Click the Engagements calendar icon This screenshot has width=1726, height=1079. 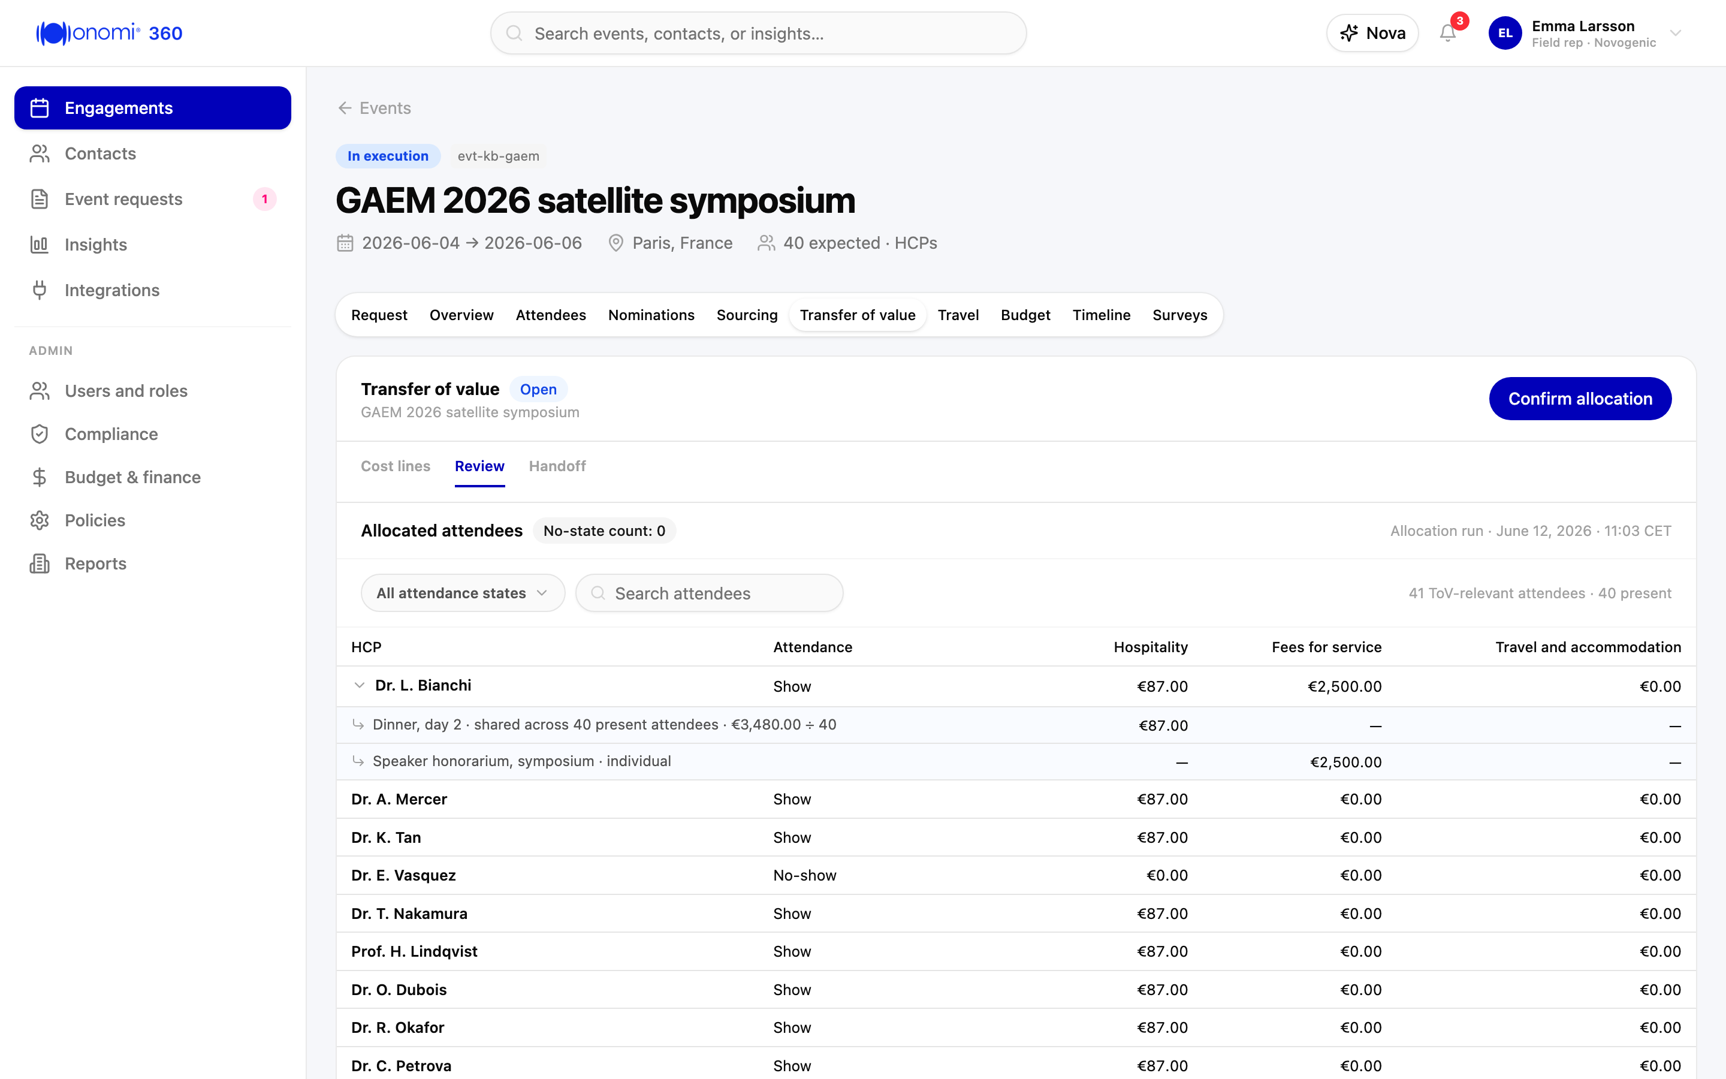[40, 108]
